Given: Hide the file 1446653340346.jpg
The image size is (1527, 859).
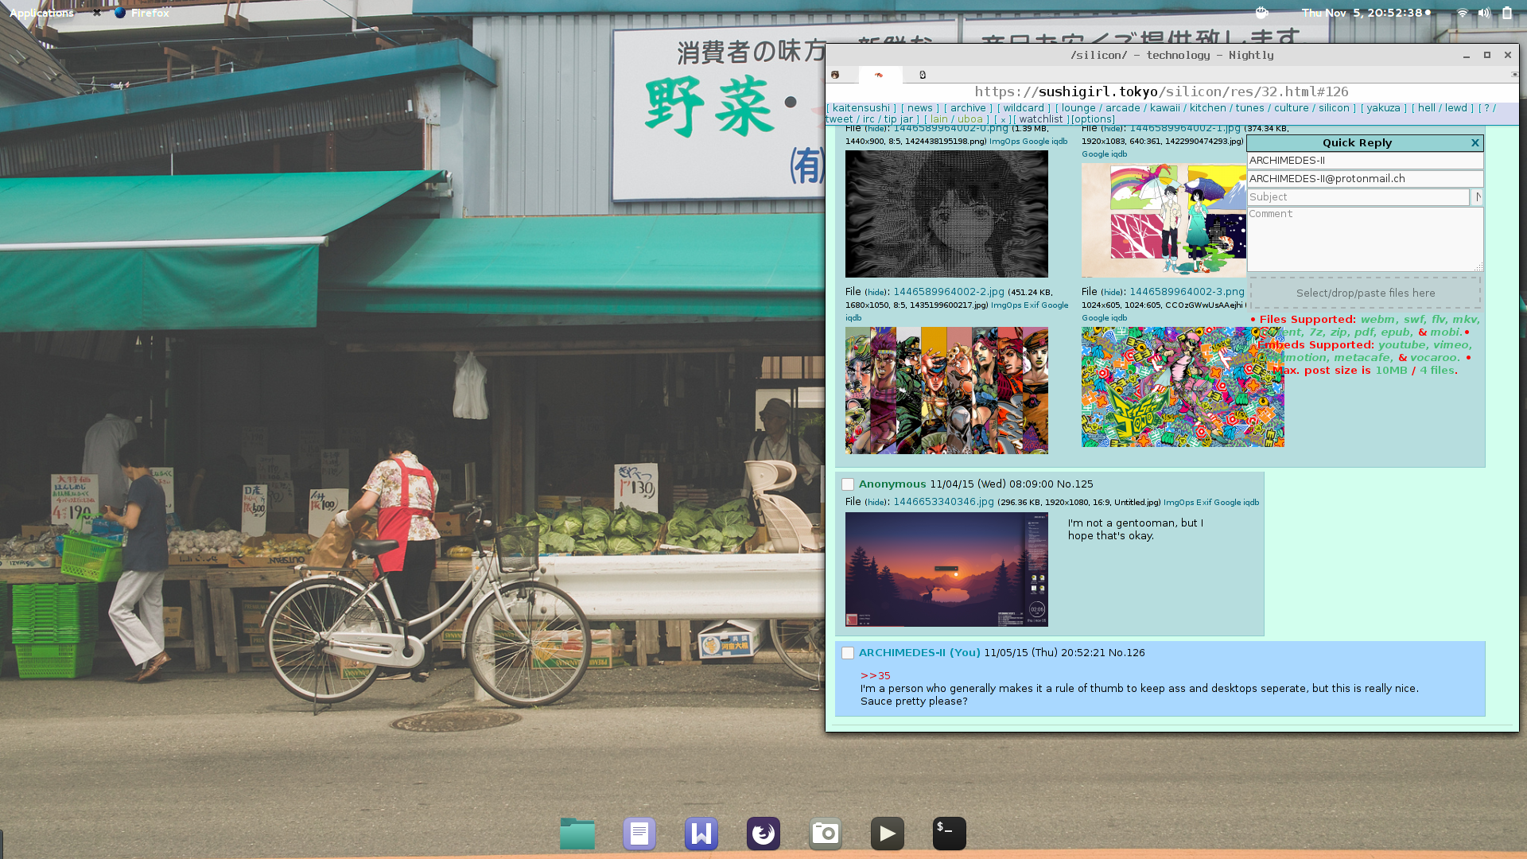Looking at the screenshot, I should [x=876, y=503].
